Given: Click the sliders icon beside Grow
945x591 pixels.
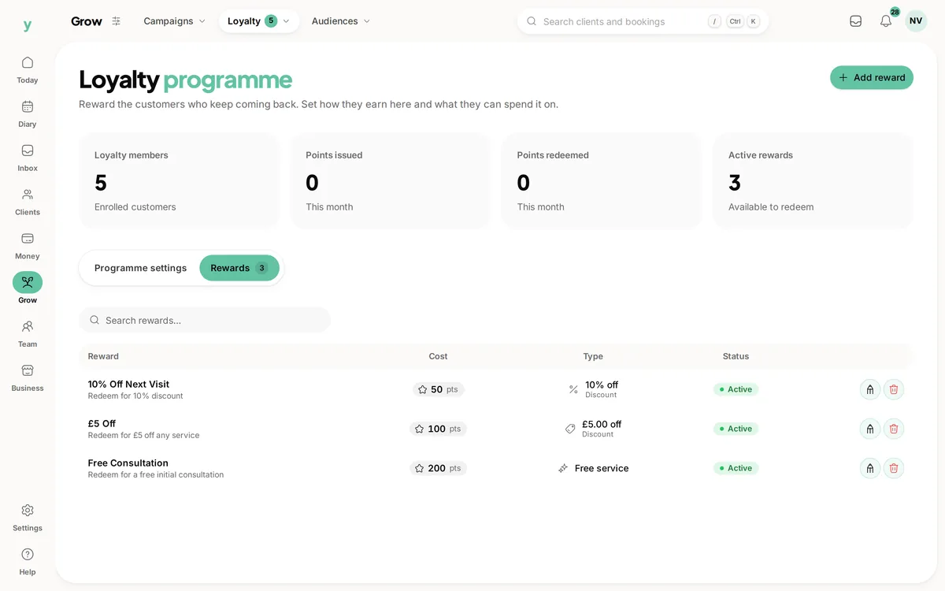Looking at the screenshot, I should (117, 21).
